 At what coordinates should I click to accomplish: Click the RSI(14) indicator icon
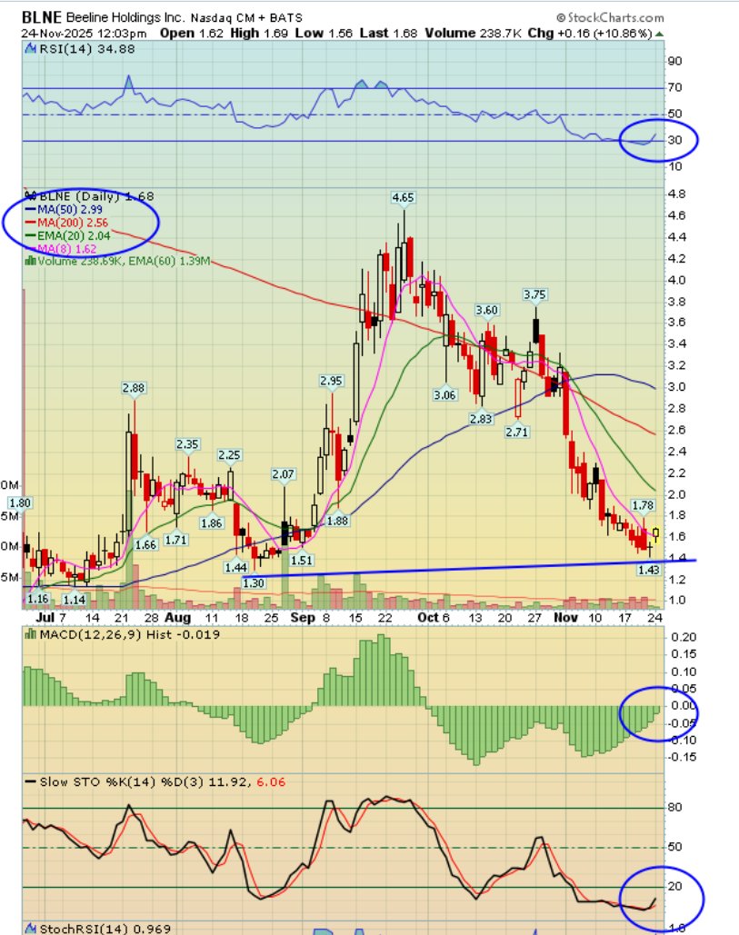[x=29, y=50]
